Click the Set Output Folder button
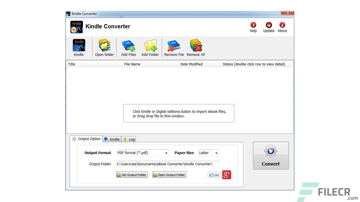Screen dimensions: 360x202 [132, 175]
